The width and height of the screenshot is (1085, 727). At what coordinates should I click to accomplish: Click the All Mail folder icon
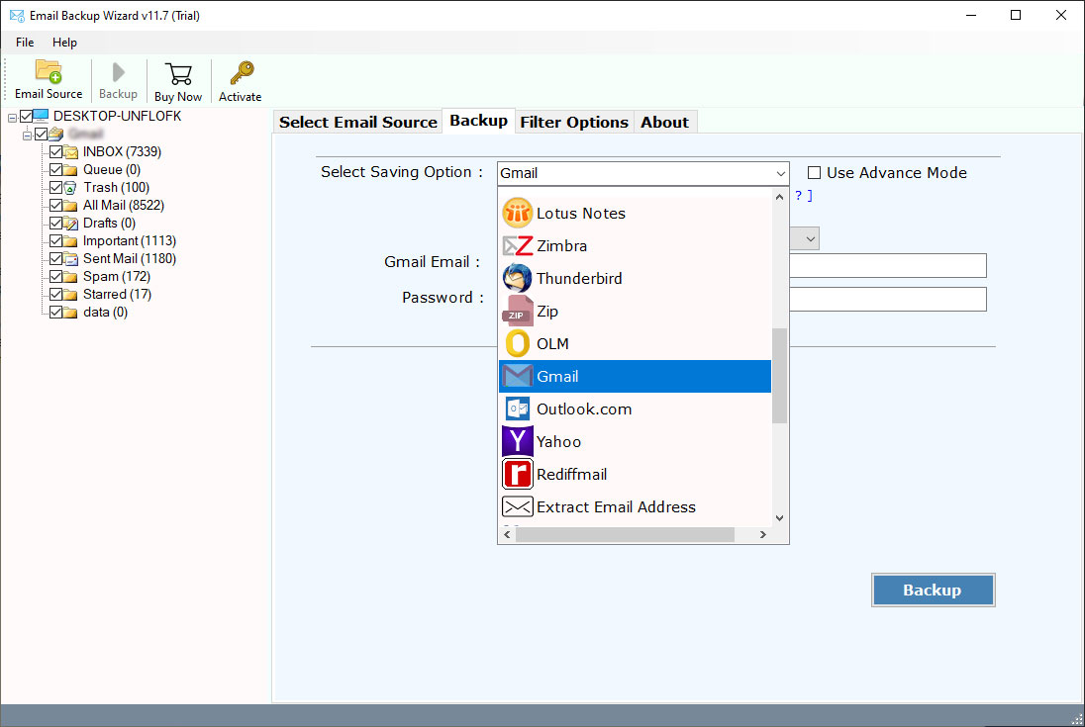[70, 206]
